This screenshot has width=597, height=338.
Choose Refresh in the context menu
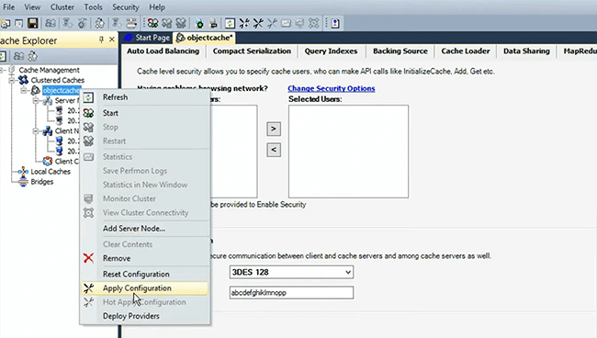click(x=145, y=97)
